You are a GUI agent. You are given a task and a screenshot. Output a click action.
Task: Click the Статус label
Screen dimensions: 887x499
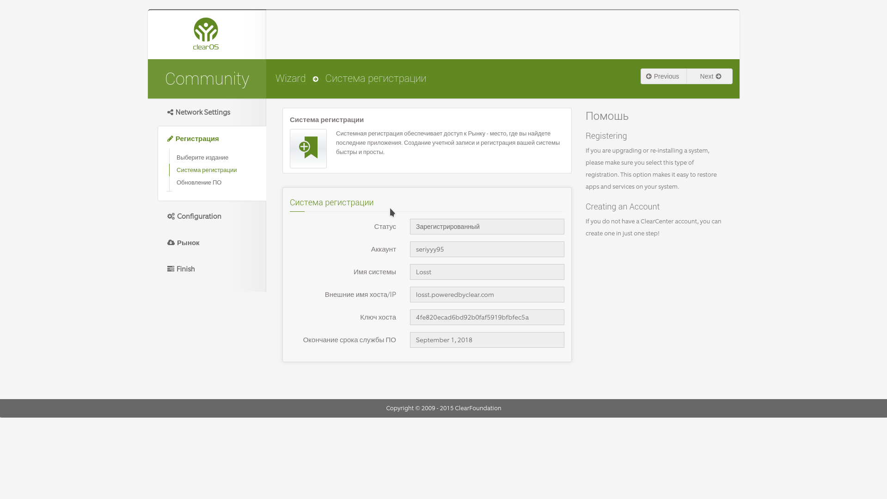click(385, 227)
